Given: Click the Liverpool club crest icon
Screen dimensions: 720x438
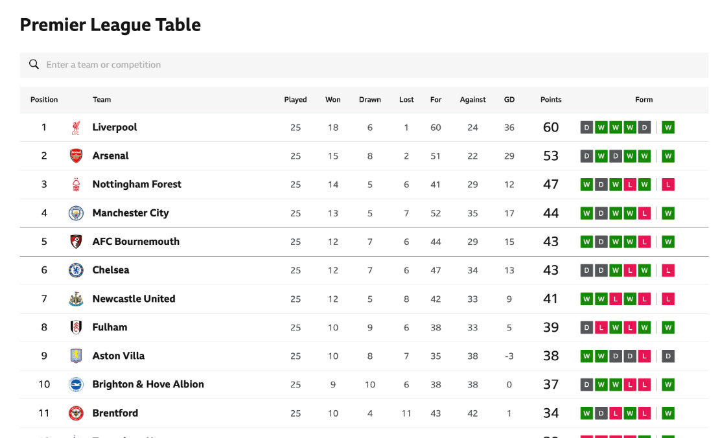Looking at the screenshot, I should pyautogui.click(x=76, y=128).
